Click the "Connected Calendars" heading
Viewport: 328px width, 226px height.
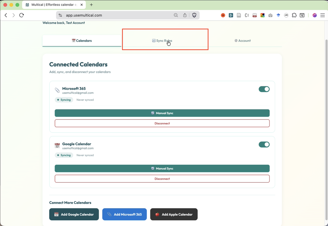click(78, 65)
